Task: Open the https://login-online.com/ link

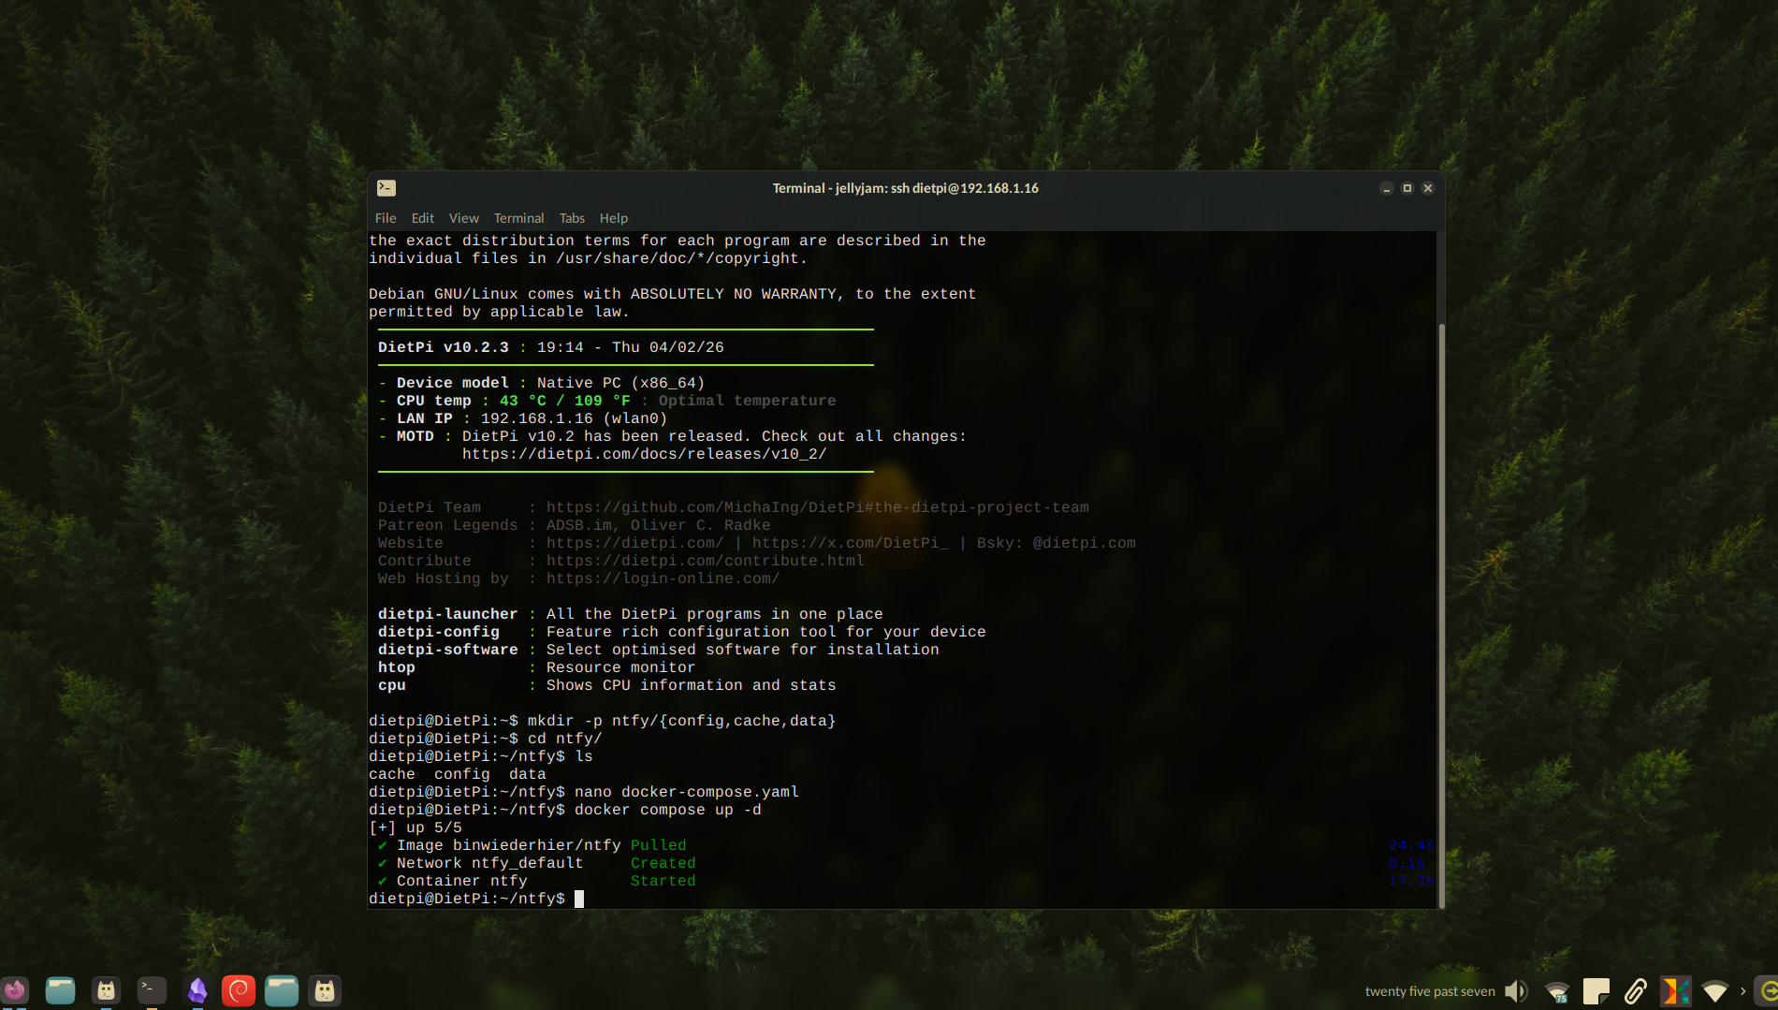Action: click(663, 578)
